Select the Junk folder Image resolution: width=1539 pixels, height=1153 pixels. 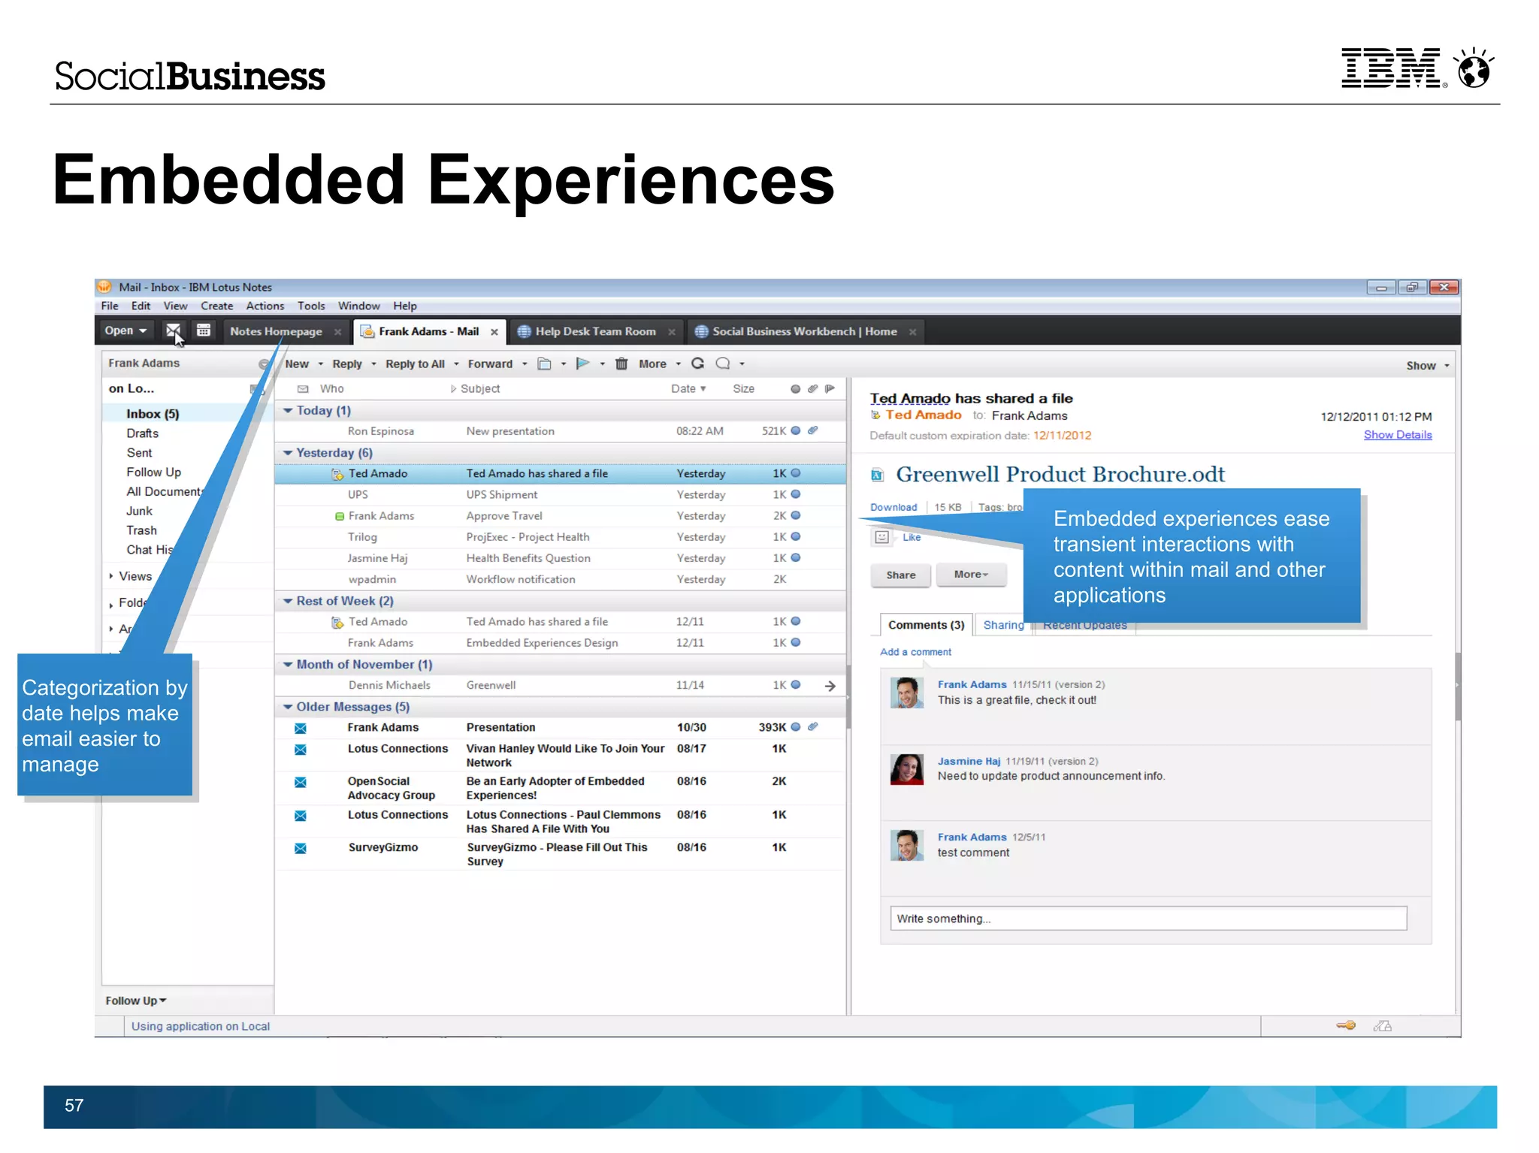139,511
